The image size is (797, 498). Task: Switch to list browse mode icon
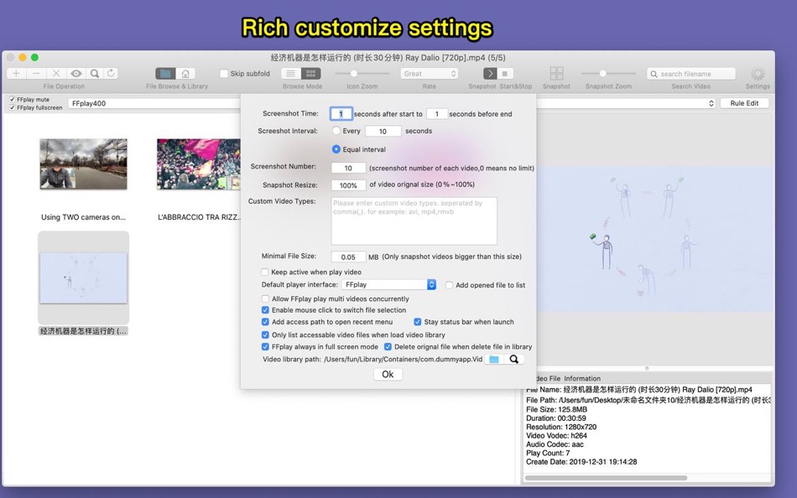[291, 73]
